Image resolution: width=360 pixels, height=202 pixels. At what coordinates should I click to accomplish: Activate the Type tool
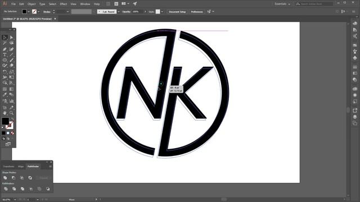[x=5, y=55]
